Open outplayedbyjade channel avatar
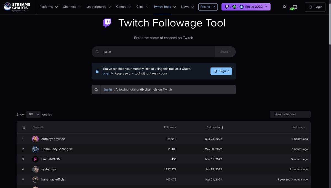 pos(35,139)
